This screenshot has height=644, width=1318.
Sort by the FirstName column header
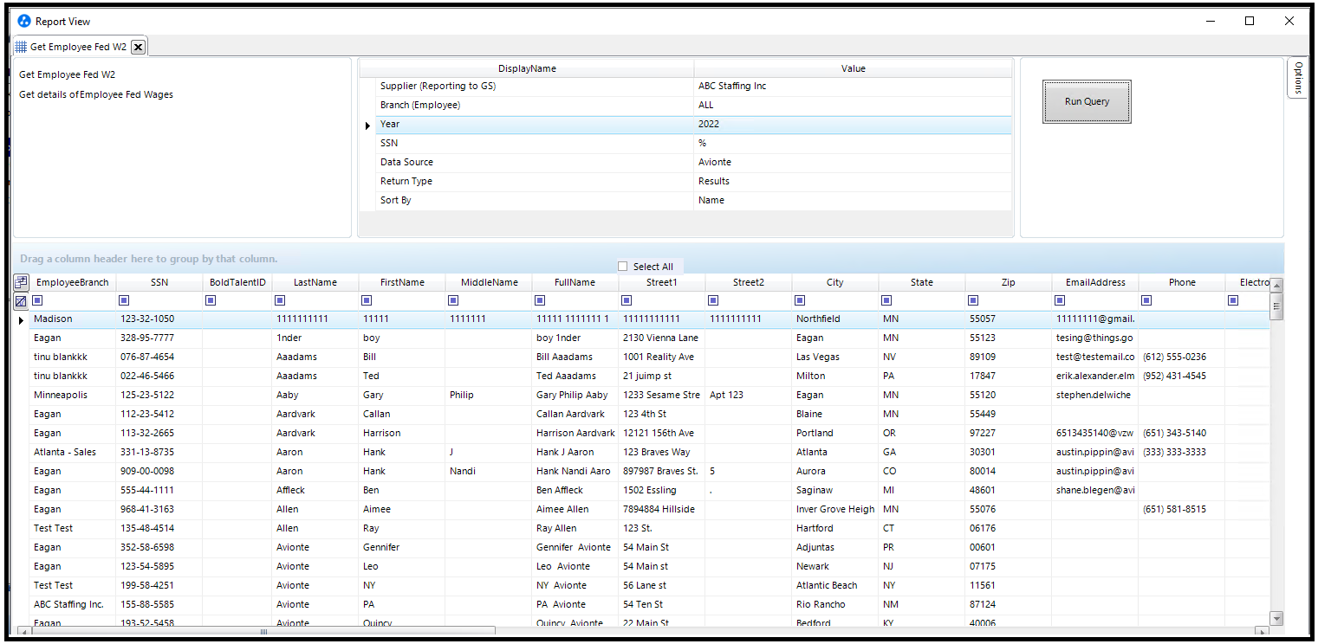(402, 282)
